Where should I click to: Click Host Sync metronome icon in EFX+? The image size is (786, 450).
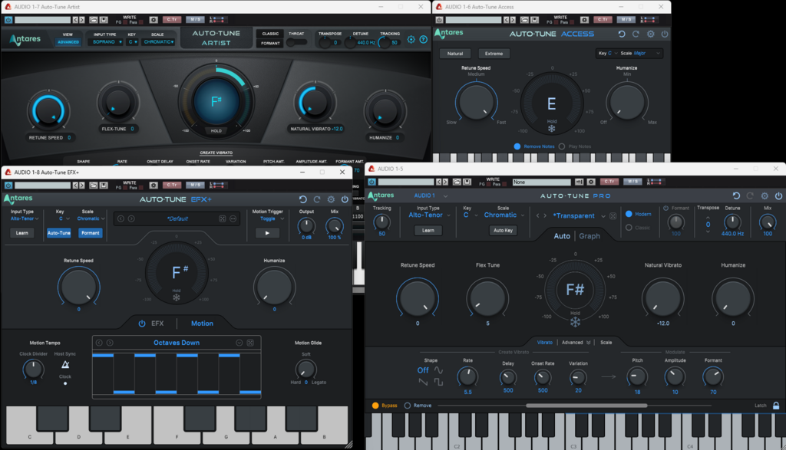click(x=65, y=365)
